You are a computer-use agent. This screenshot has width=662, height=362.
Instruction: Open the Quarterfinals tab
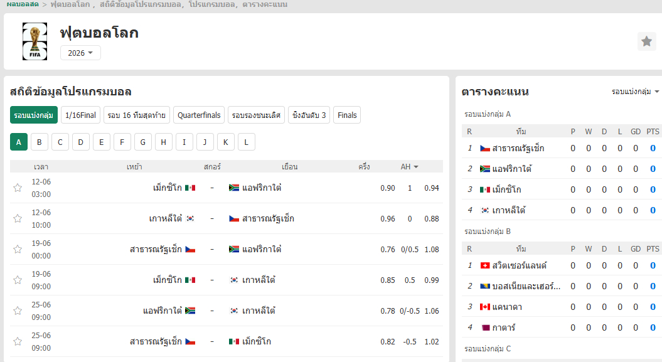tap(199, 115)
